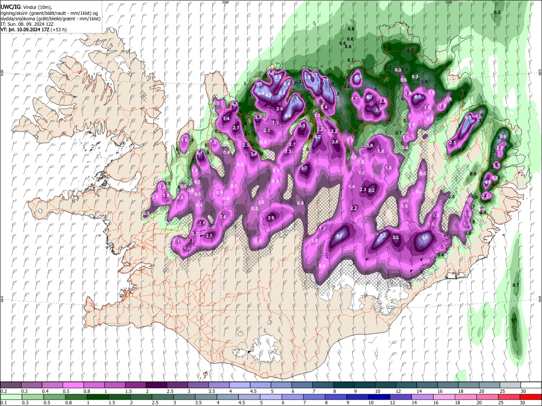Click the VT: þri. 10.09.2024 17Z (+53 h) line
The image size is (542, 406).
[x=33, y=30]
